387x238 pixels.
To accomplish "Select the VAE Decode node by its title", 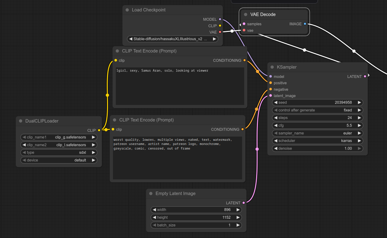I will point(263,14).
